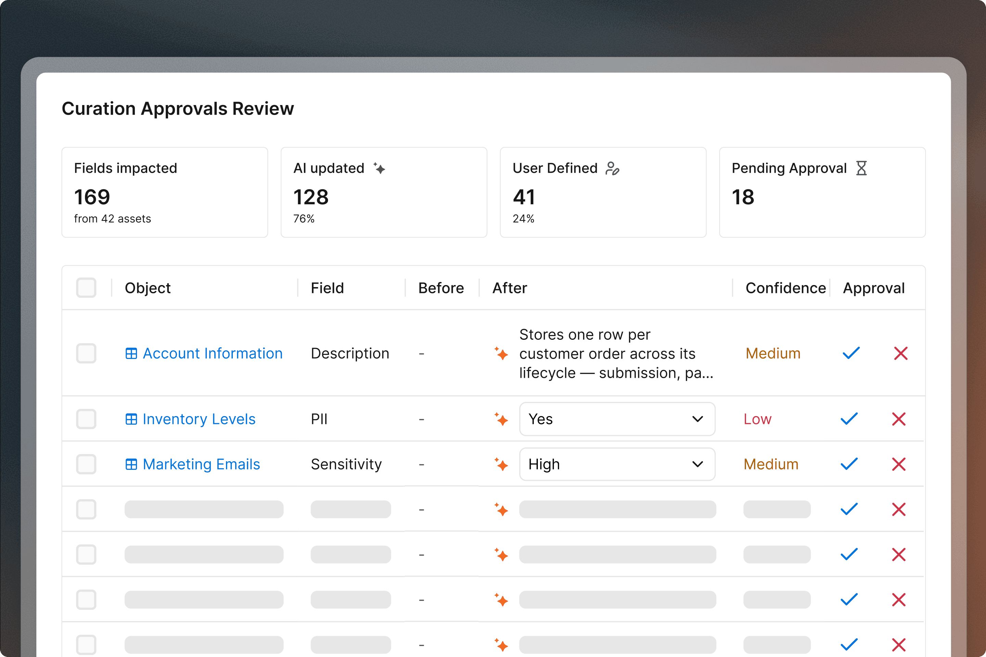The height and width of the screenshot is (657, 986).
Task: Click the Description field cell
Action: (350, 353)
